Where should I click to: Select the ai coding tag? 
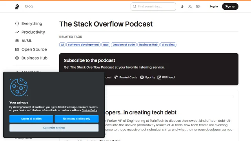[168, 45]
